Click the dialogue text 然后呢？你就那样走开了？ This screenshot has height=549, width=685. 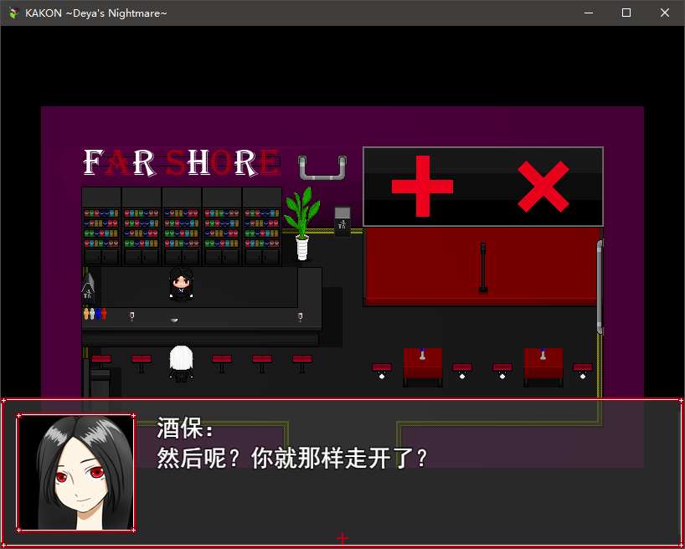click(x=291, y=458)
